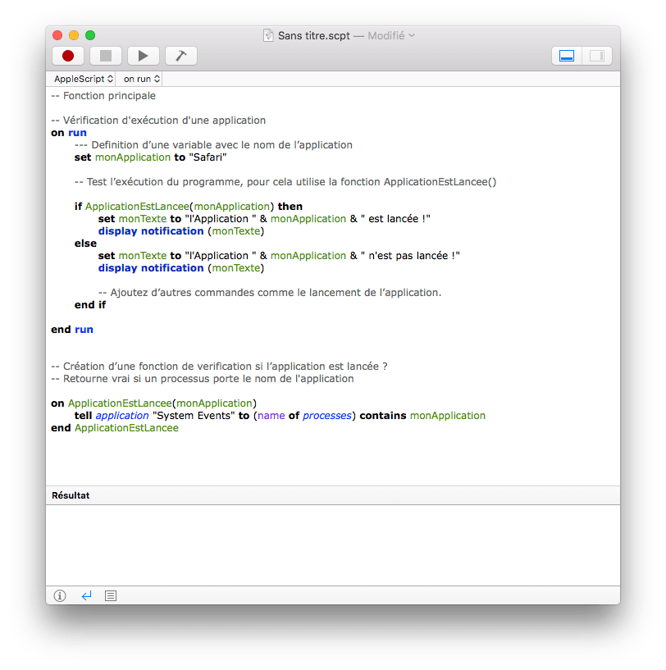Open the 'on run' handler dropdown
Screen dimensions: 666x670
141,79
